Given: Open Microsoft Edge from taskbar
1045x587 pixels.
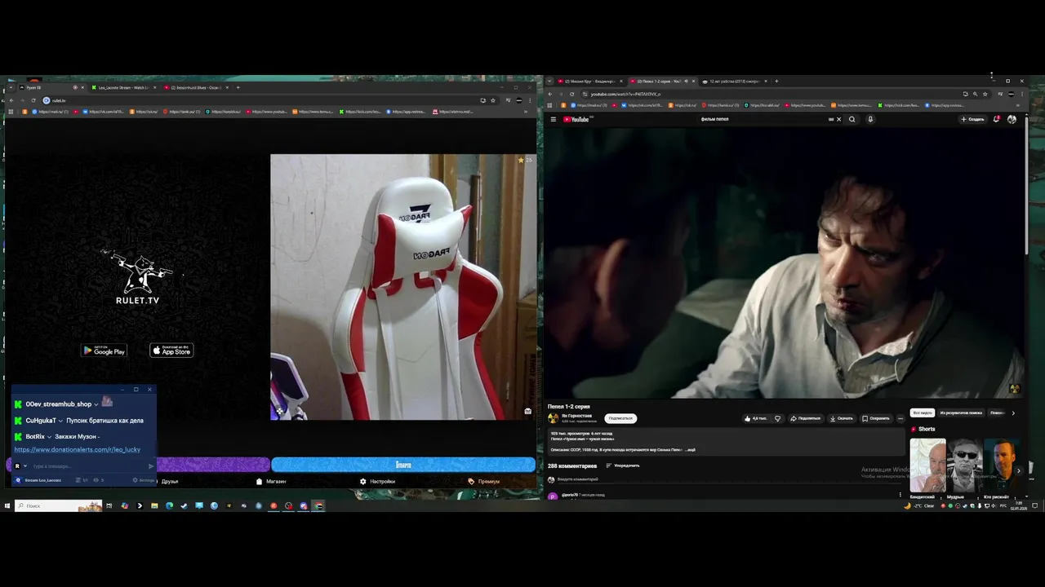Looking at the screenshot, I should coord(169,505).
